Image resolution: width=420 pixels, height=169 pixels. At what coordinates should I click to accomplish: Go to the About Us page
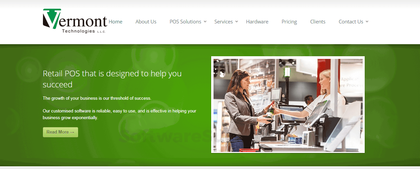click(146, 21)
